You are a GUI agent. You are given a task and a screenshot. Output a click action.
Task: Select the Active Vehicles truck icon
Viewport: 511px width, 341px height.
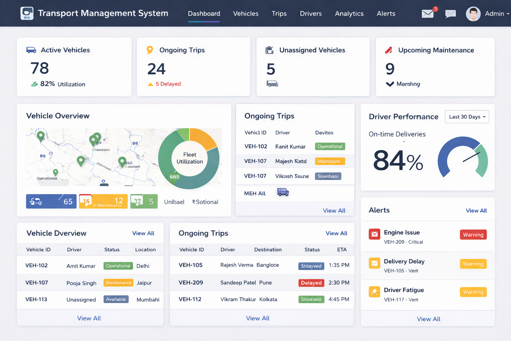click(x=31, y=50)
